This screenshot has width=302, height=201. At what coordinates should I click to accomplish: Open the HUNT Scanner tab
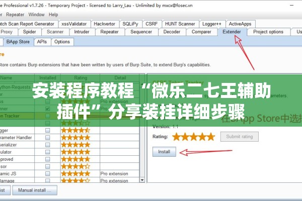pyautogui.click(x=180, y=24)
